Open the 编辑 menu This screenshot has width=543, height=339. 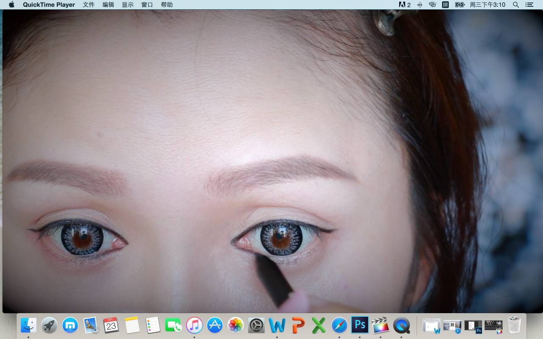pos(108,5)
